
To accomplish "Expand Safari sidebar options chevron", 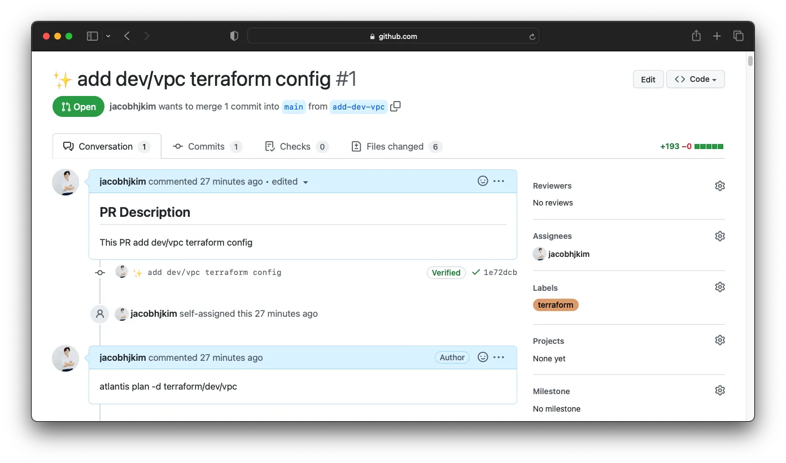I will point(108,36).
